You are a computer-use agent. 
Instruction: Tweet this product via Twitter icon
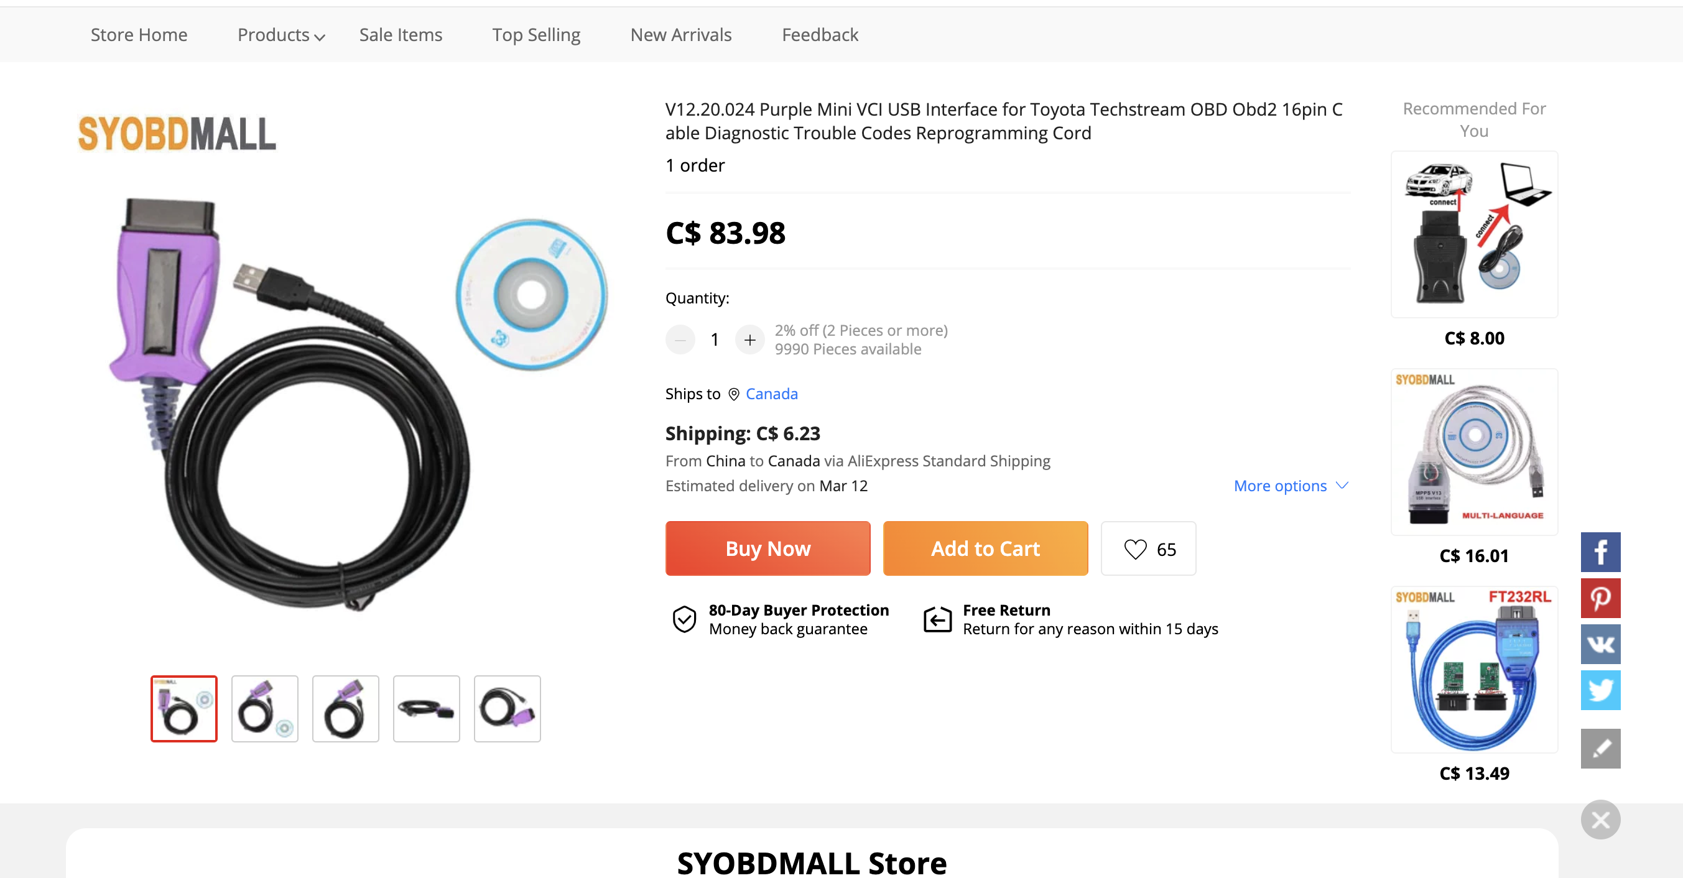point(1600,690)
